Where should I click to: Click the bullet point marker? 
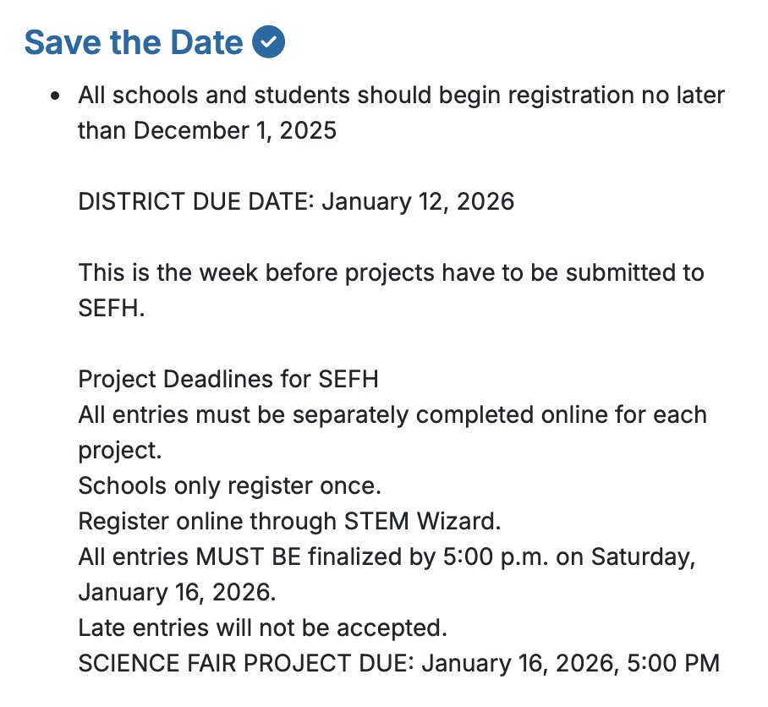click(56, 96)
